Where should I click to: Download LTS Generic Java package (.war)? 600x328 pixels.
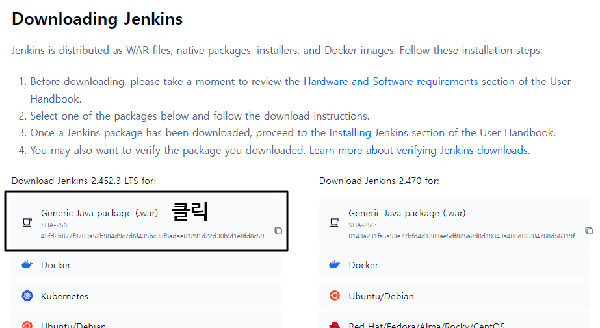(x=146, y=223)
